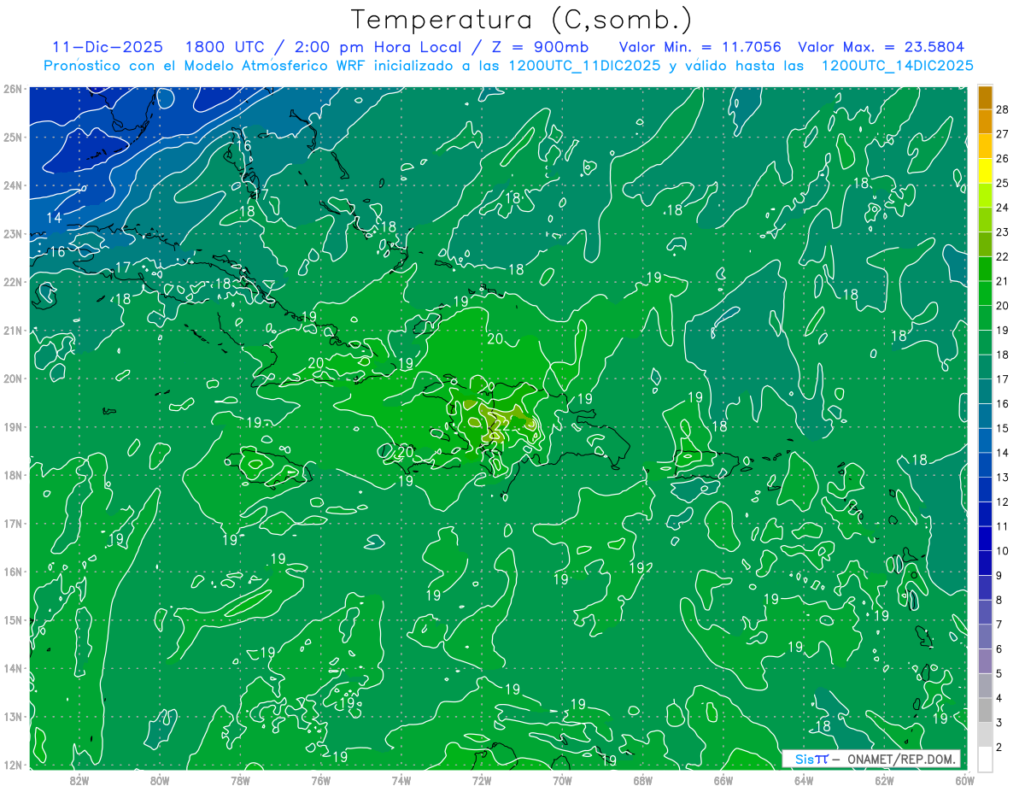Click the "74W" longitude axis label
This screenshot has width=1025, height=792.
point(401,780)
